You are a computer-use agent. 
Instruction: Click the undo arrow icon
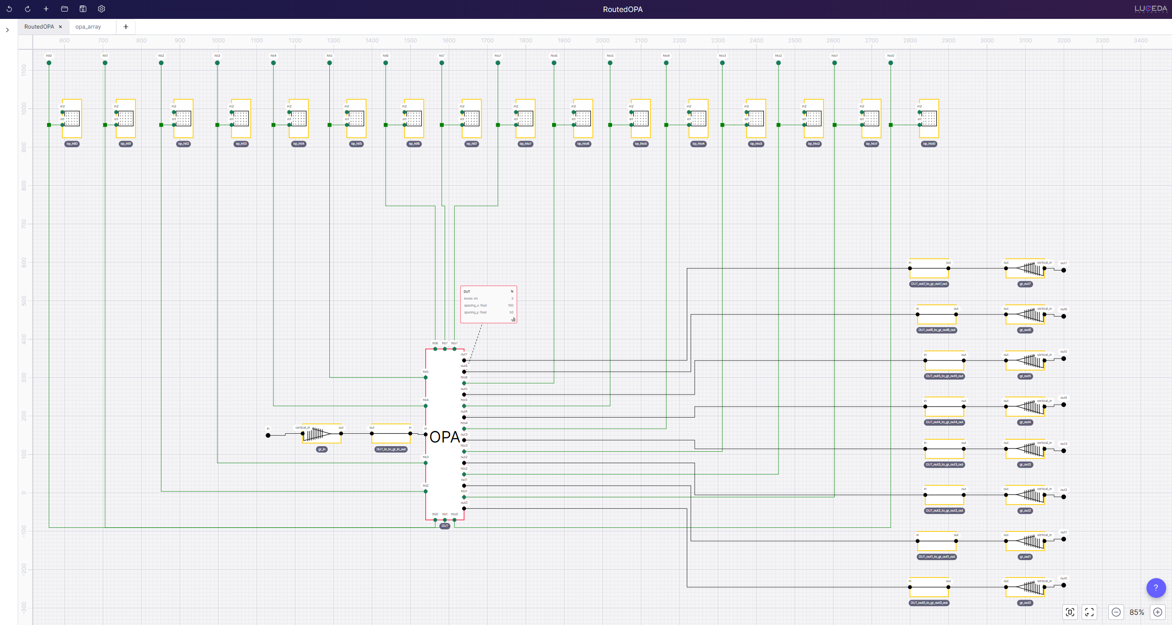coord(9,9)
